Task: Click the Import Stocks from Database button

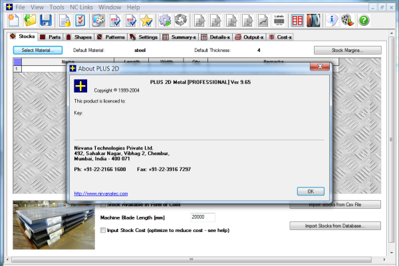Action: (x=334, y=226)
